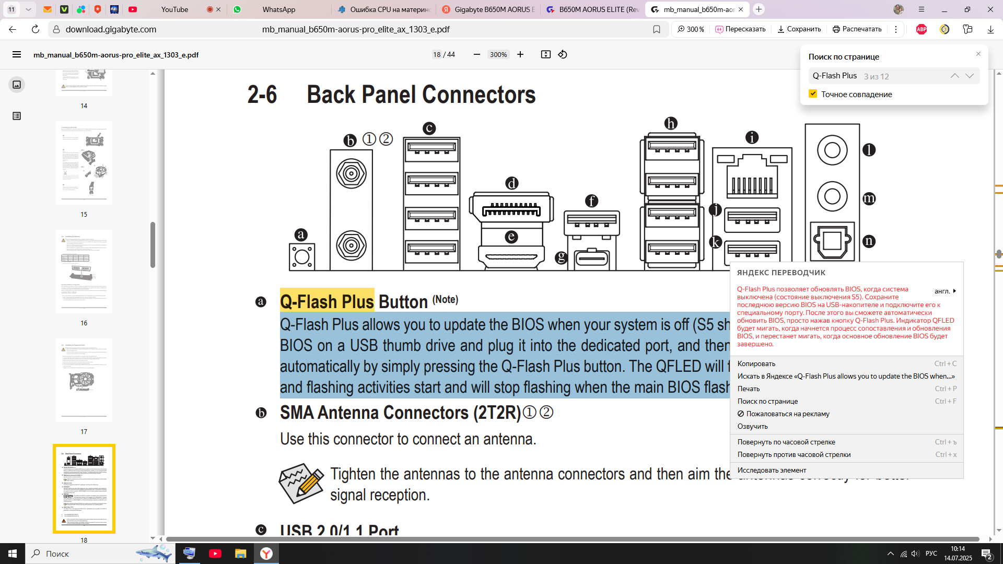The image size is (1003, 564).
Task: Click the thumbnail sidebar scrollbar
Action: point(153,244)
